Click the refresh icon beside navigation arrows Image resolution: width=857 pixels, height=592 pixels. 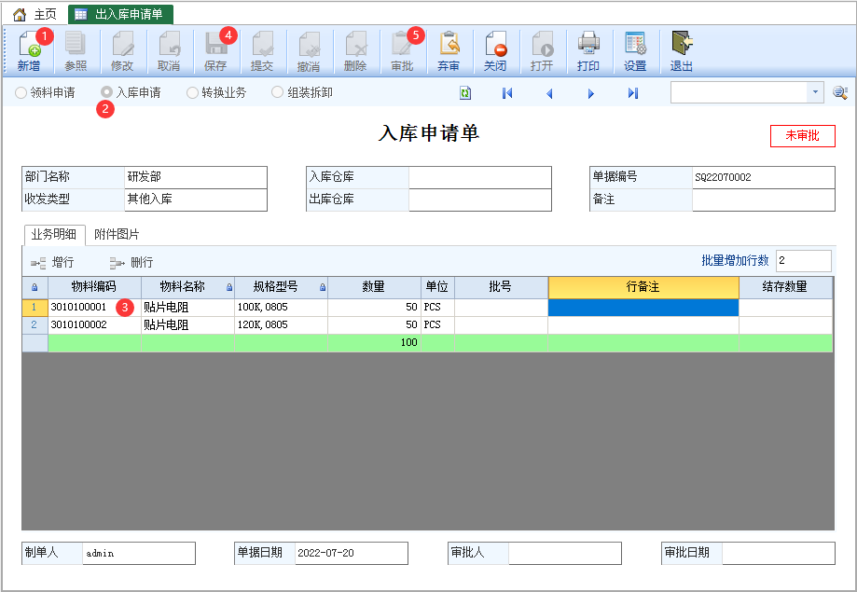point(465,93)
